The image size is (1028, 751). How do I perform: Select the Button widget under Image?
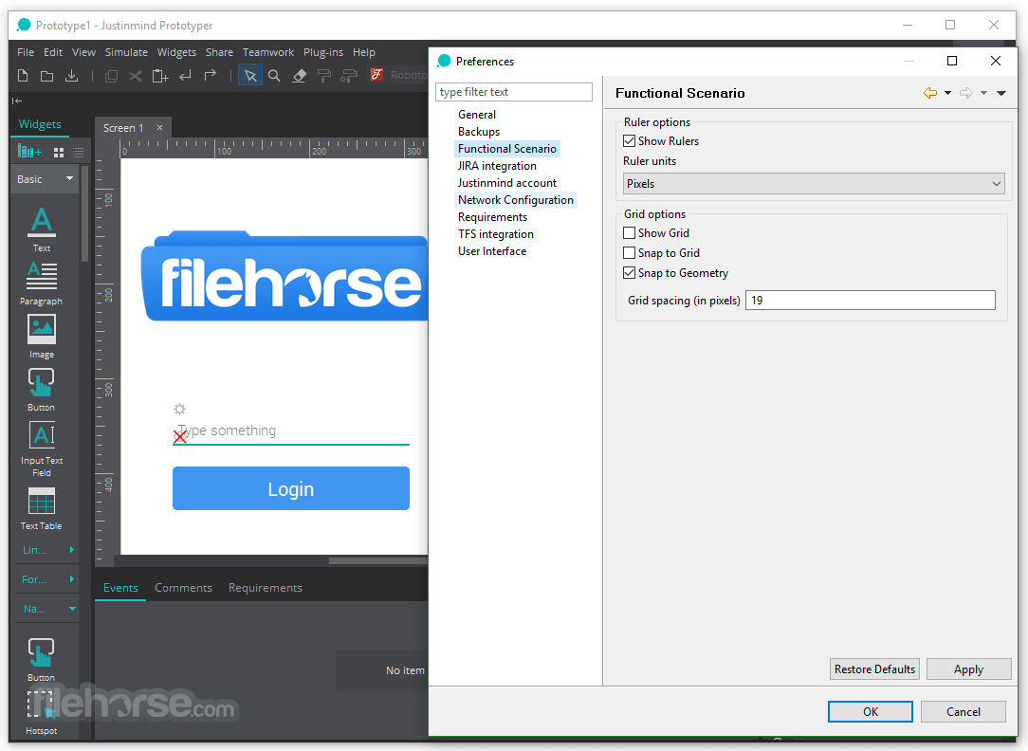[x=41, y=390]
